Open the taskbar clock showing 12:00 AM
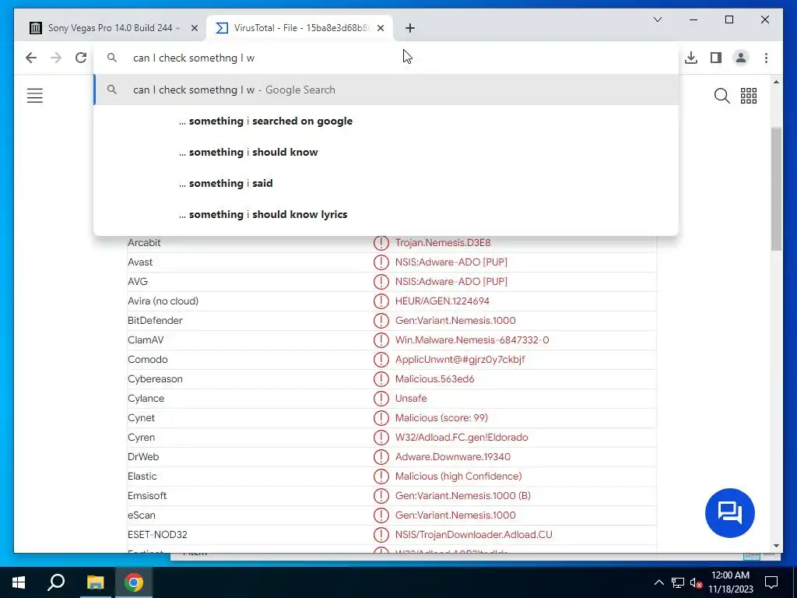The height and width of the screenshot is (598, 797). (x=730, y=582)
